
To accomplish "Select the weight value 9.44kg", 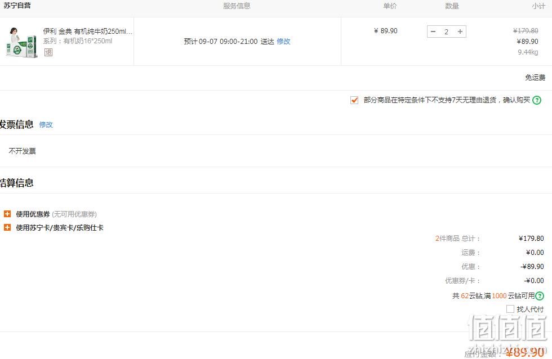I will click(x=528, y=52).
